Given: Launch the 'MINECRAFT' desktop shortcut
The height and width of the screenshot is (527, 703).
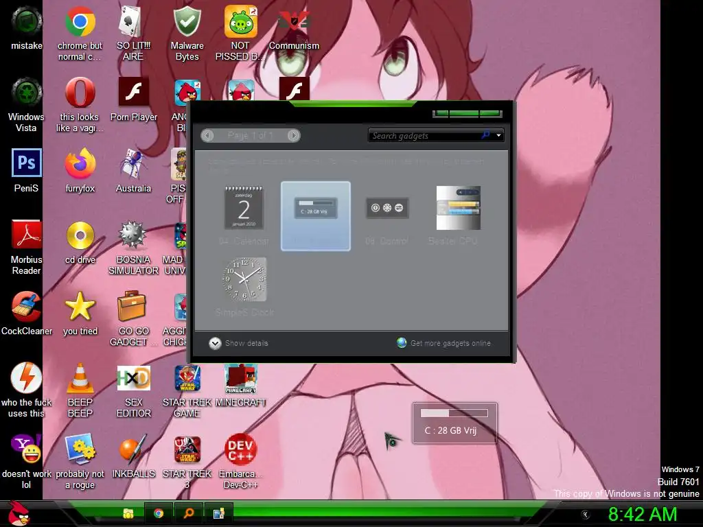Looking at the screenshot, I should pyautogui.click(x=240, y=385).
